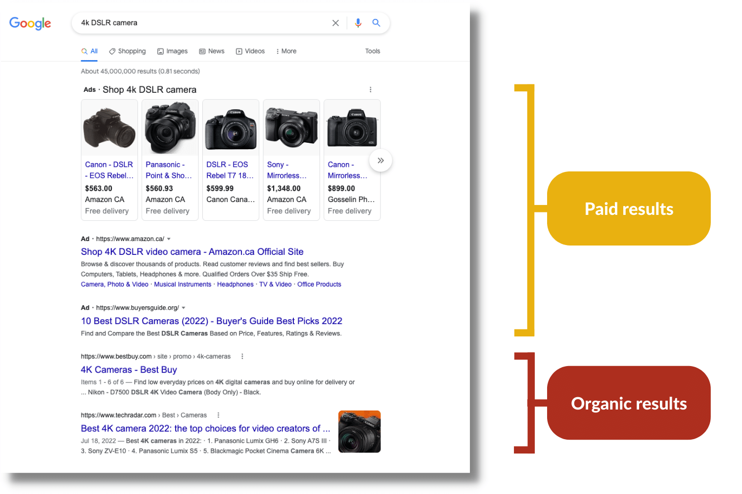Click the https://www.bestbuy.com breadcrumb URL
742x494 pixels.
(x=116, y=357)
